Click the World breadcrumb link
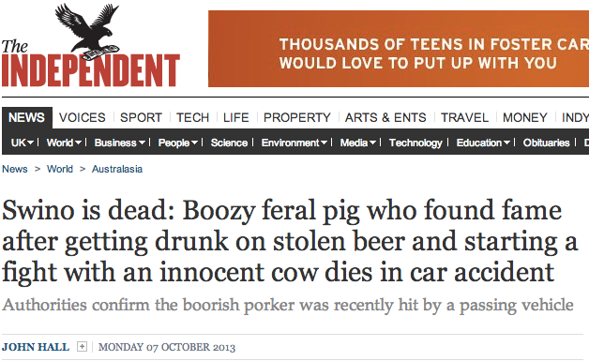 [60, 169]
